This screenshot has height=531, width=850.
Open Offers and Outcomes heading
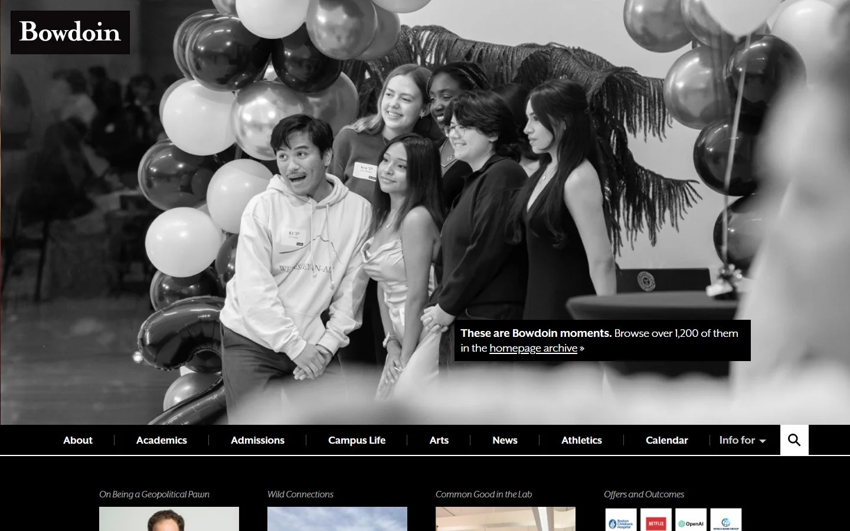(x=644, y=494)
